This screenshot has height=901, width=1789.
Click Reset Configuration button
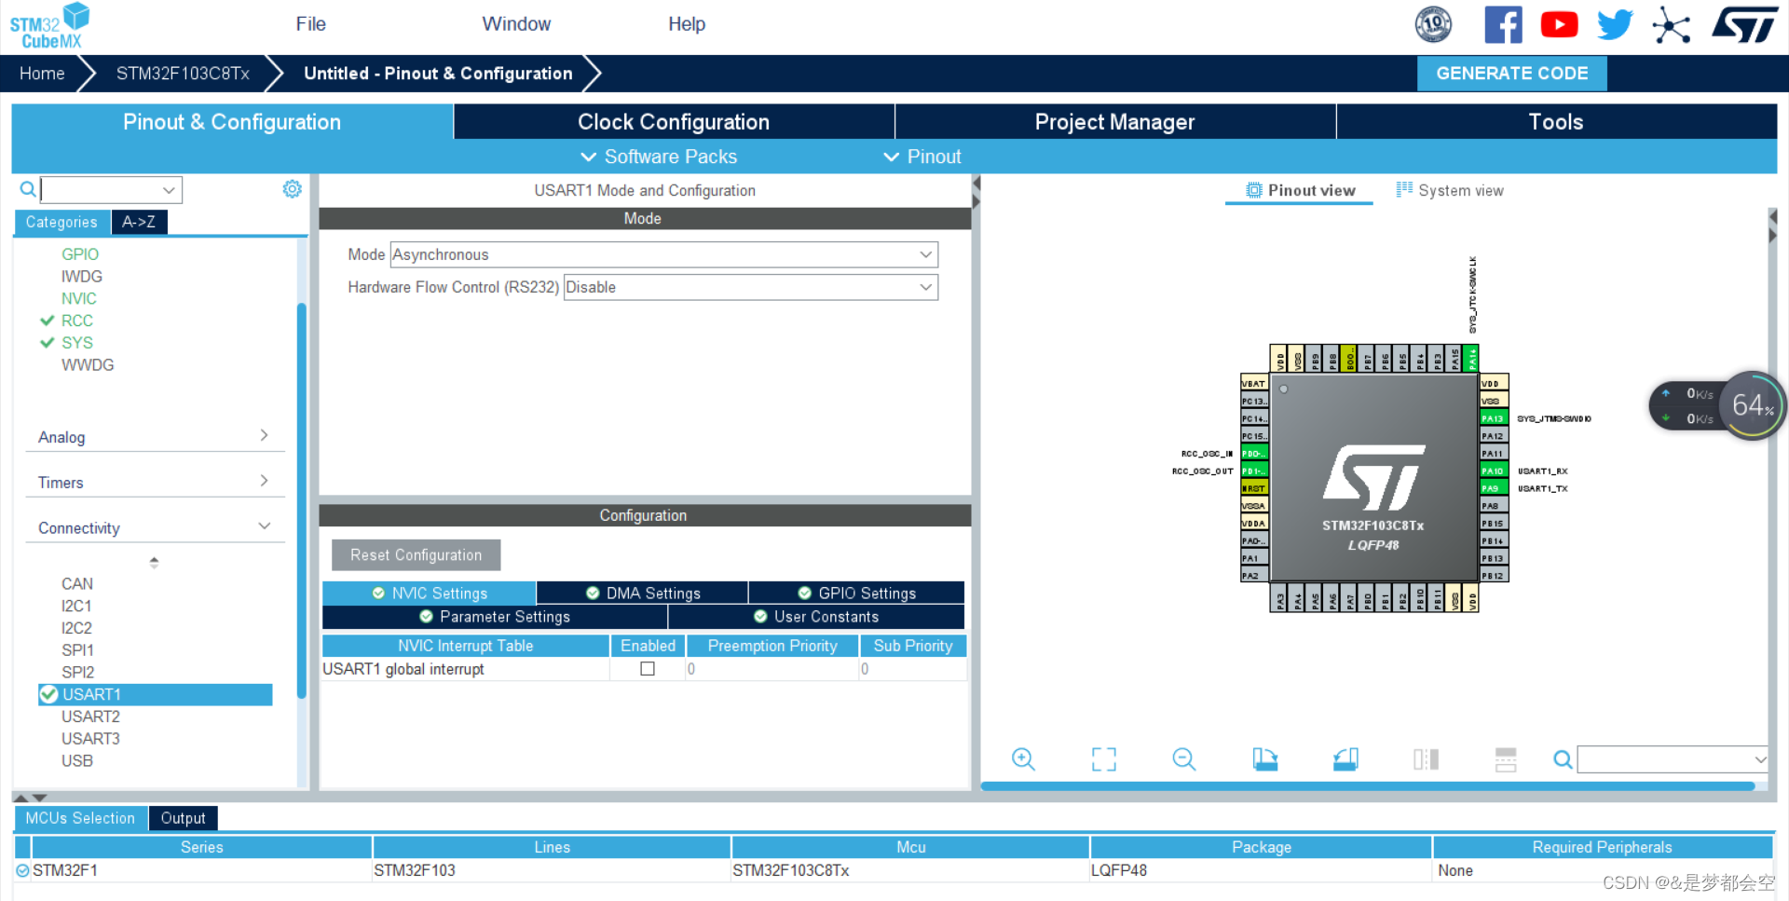click(416, 555)
